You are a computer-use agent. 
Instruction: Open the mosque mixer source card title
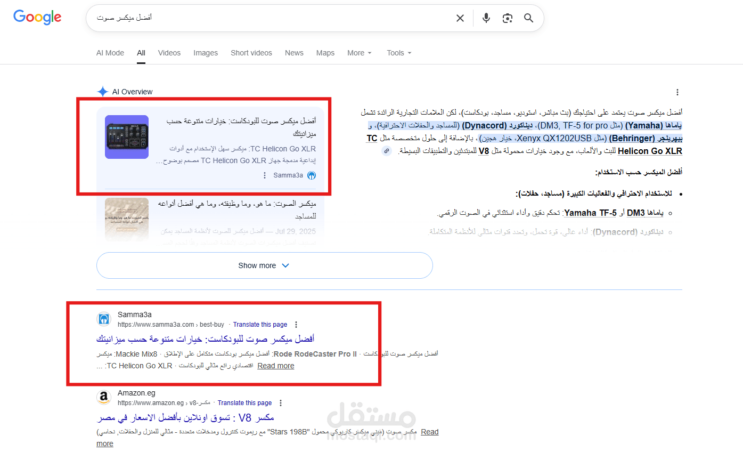click(x=237, y=209)
